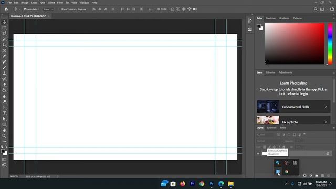Open the Filter menu
This screenshot has height=189, width=336.
point(60,3)
